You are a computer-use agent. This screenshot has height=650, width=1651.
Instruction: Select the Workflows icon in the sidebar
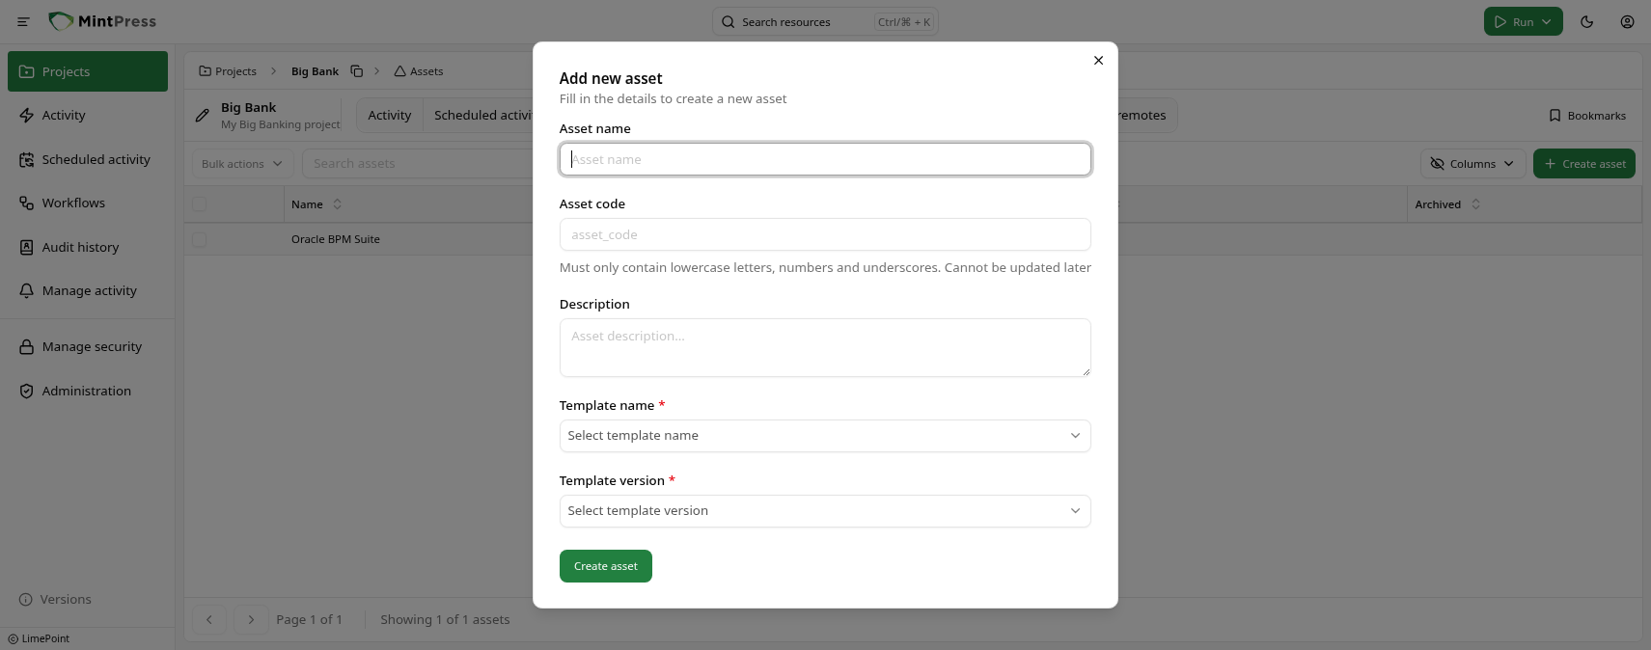[26, 203]
